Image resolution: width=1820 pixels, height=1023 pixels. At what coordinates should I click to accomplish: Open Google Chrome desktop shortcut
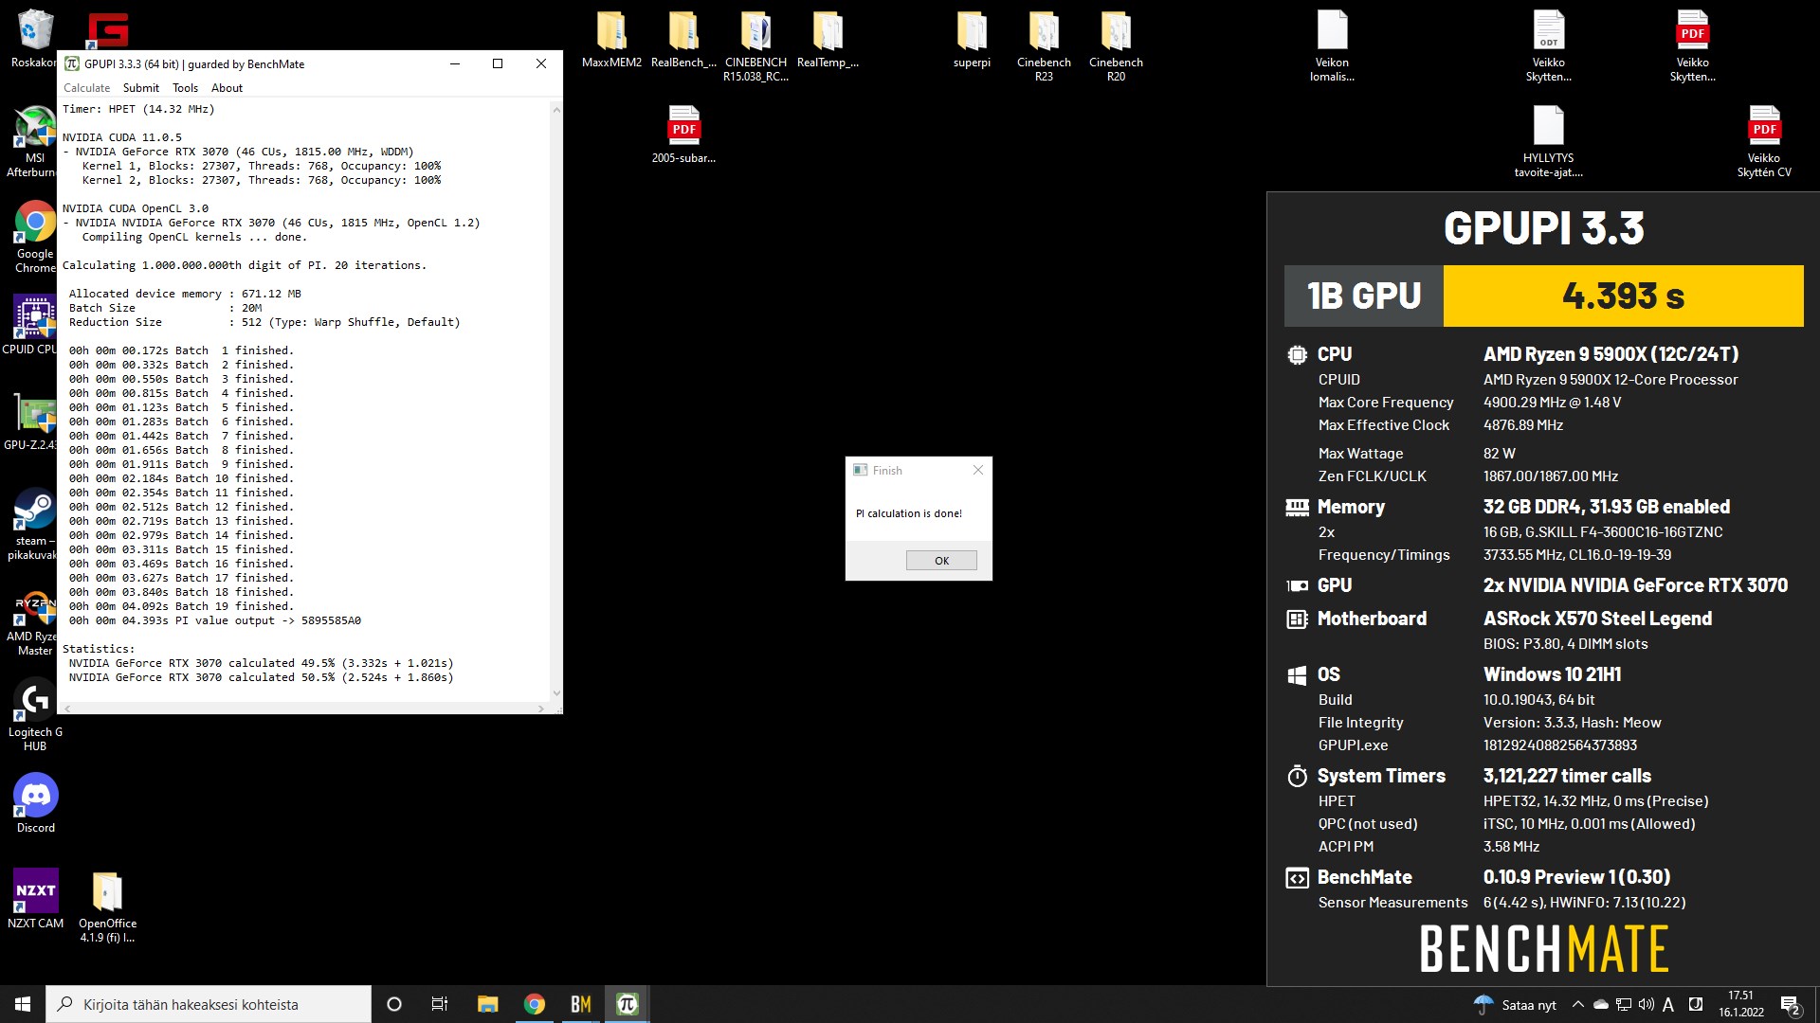tap(34, 237)
